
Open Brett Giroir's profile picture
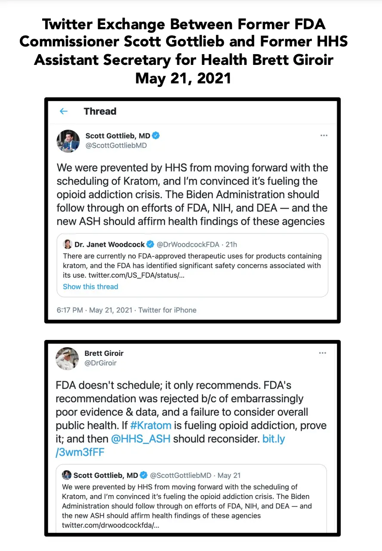(x=67, y=358)
